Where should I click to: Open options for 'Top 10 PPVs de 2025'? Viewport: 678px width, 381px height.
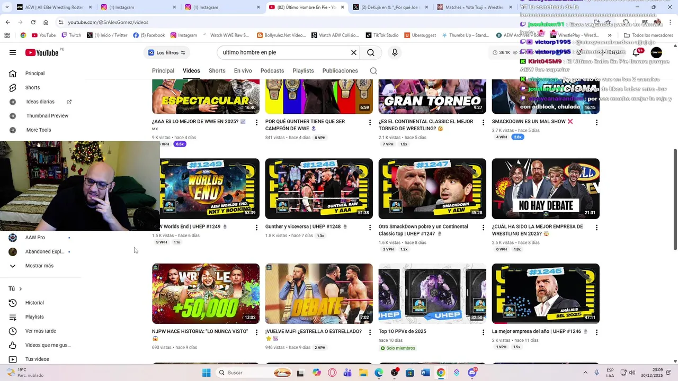tap(483, 332)
